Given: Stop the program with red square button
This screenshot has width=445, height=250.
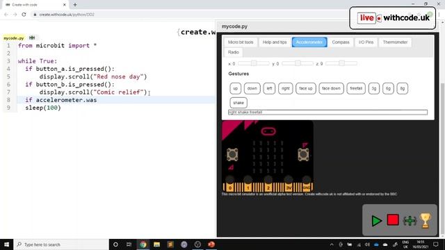Looking at the screenshot, I should 393,220.
